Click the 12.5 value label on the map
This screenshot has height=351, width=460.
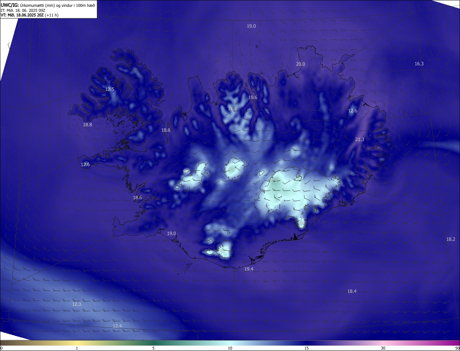110,89
